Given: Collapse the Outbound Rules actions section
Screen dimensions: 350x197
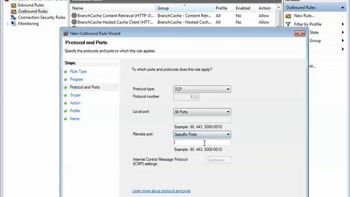Looking at the screenshot, I should (x=342, y=8).
